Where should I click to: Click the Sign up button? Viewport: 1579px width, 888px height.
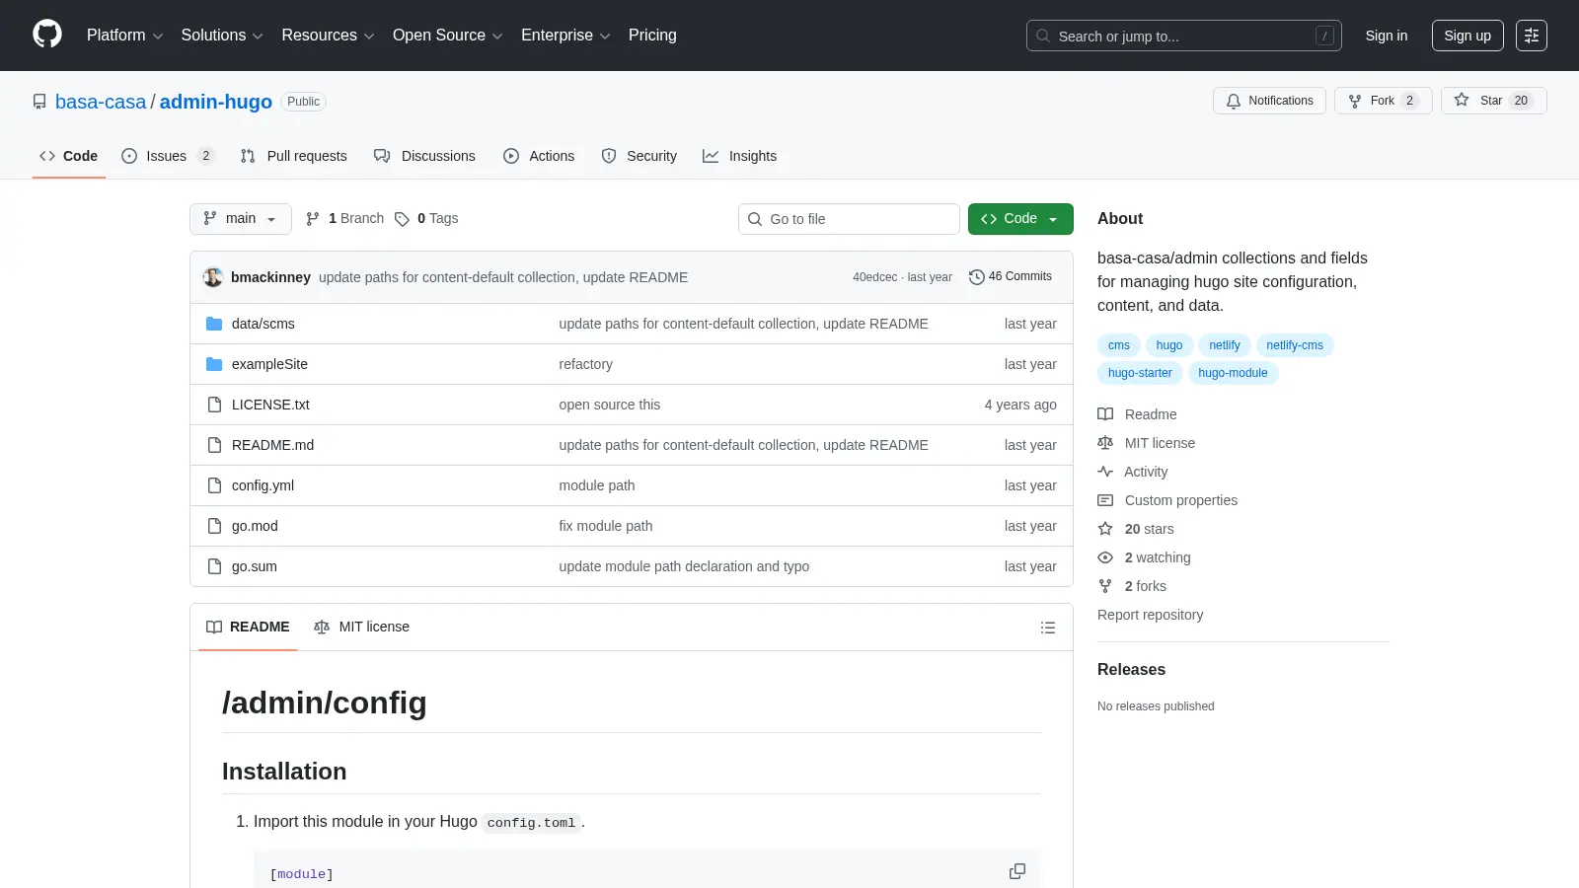1467,36
